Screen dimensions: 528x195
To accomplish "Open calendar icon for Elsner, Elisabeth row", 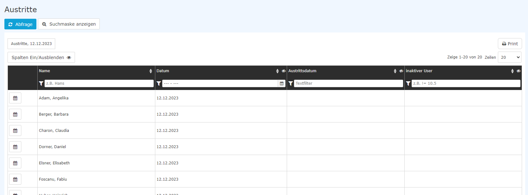I will (15, 163).
